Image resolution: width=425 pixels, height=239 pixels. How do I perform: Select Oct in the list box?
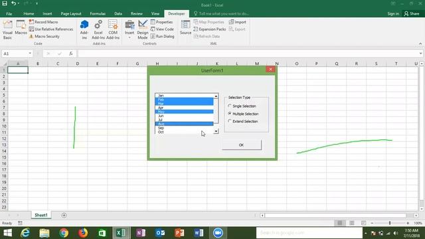(x=185, y=132)
